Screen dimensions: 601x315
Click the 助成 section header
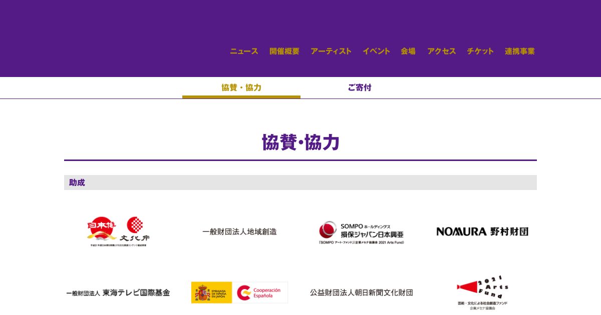click(x=300, y=182)
